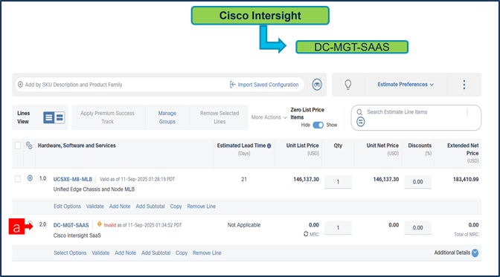Viewport: 500px width, 277px height.
Task: Click the MRC recurring refresh icon
Action: pos(306,234)
